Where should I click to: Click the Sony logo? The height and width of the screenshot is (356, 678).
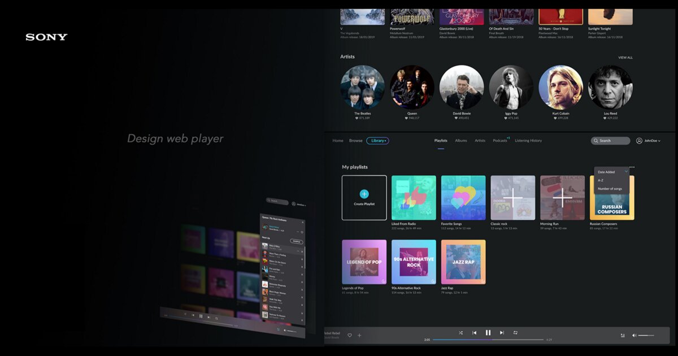pyautogui.click(x=46, y=37)
